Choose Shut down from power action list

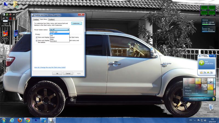(x=53, y=41)
